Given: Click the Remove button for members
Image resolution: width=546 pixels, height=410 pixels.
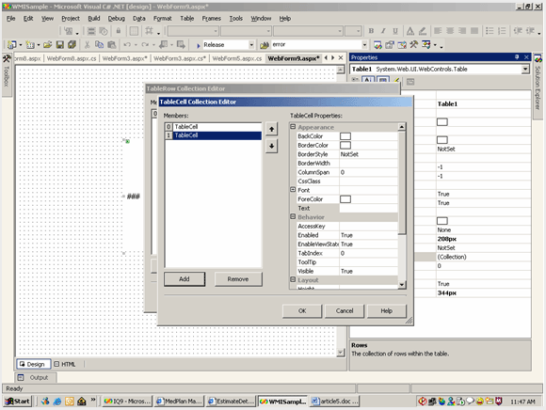Looking at the screenshot, I should point(238,279).
